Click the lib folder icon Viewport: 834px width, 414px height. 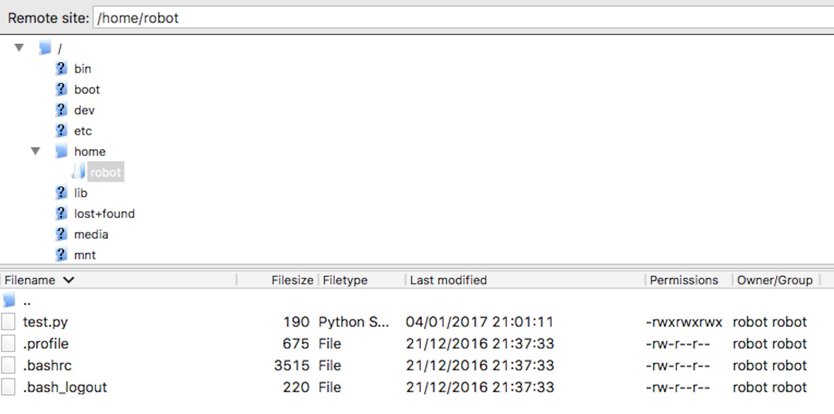(x=61, y=192)
